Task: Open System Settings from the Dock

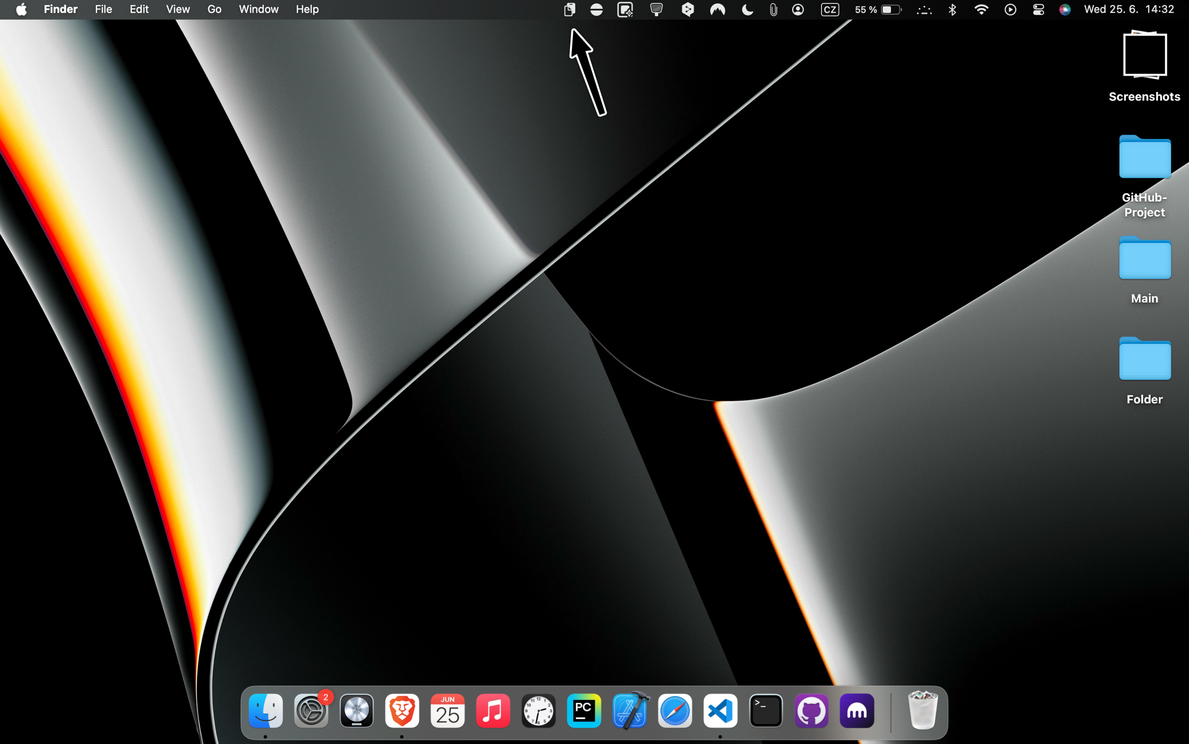Action: (x=311, y=711)
